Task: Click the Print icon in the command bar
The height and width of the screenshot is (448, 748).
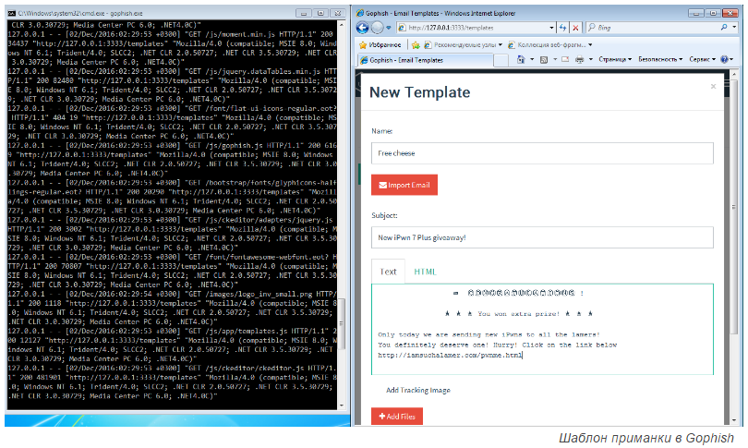Action: [x=580, y=60]
